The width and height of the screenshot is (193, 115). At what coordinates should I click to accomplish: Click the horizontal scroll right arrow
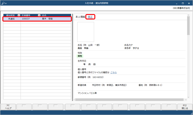[186, 100]
